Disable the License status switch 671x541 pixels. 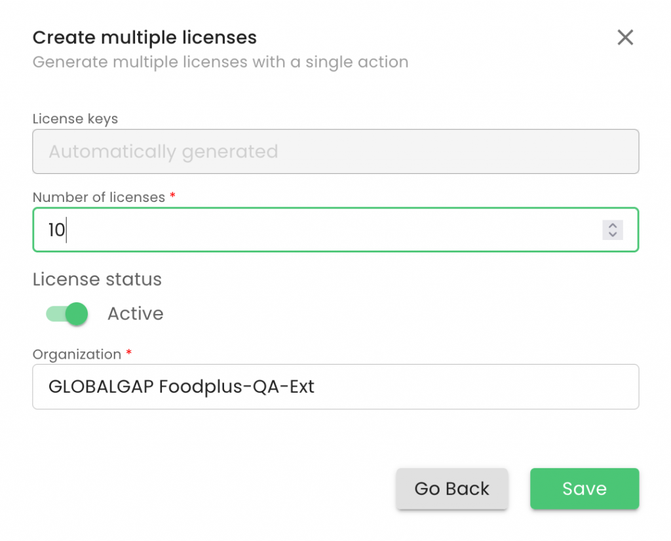67,314
